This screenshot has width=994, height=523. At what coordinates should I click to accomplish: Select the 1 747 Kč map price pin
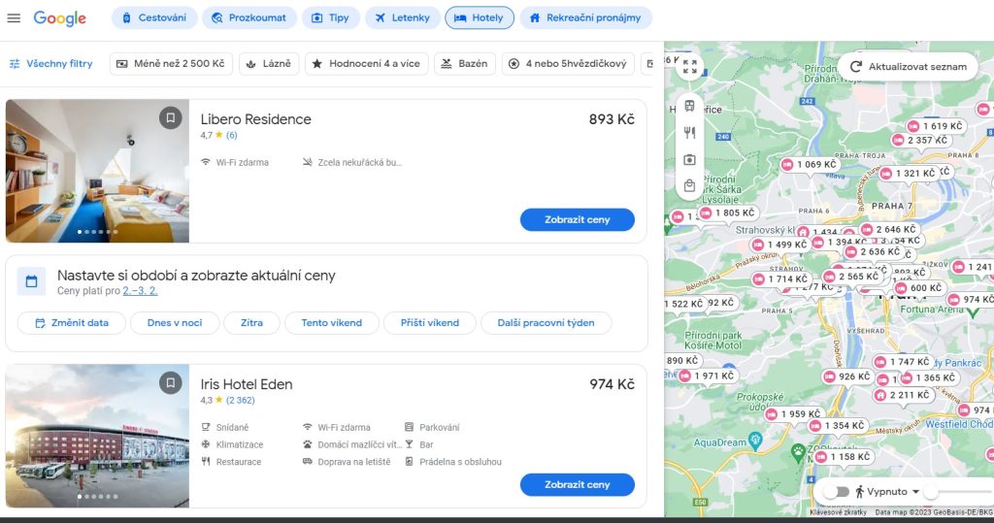coord(904,362)
